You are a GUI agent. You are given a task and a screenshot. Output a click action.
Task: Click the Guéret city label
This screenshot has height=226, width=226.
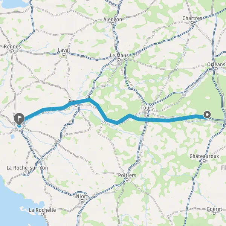pyautogui.click(x=214, y=209)
